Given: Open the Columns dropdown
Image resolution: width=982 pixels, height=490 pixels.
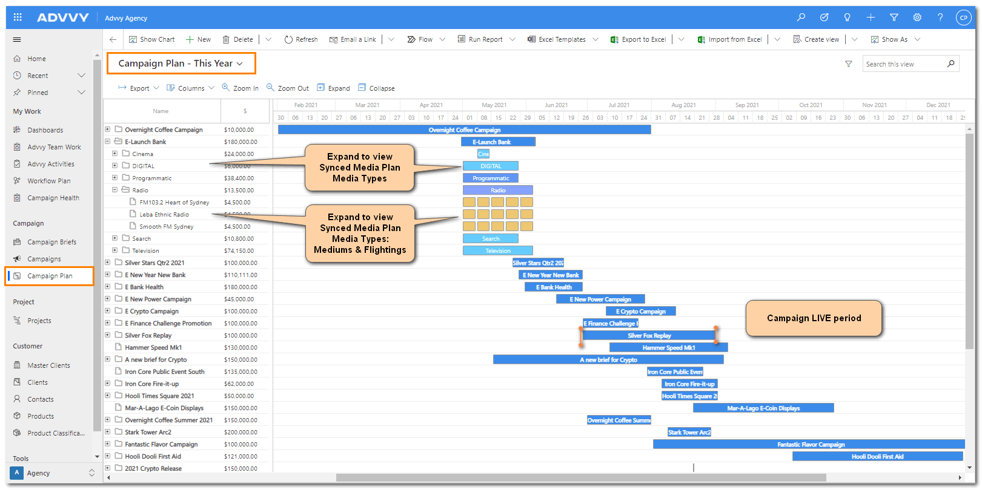Looking at the screenshot, I should [x=190, y=88].
